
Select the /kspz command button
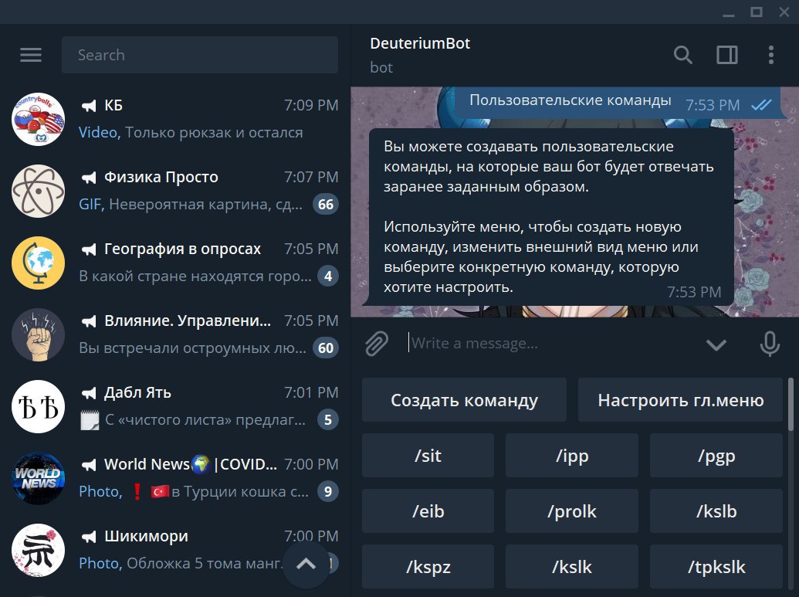coord(428,566)
